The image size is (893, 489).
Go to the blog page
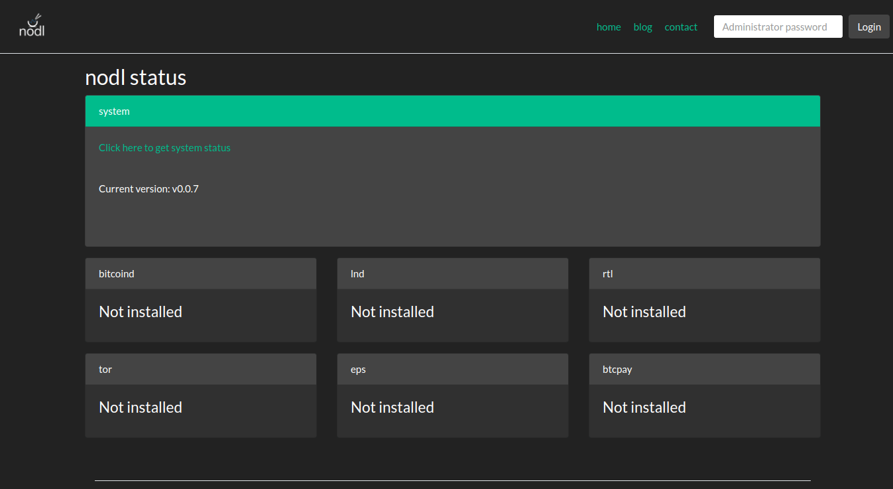click(x=642, y=27)
